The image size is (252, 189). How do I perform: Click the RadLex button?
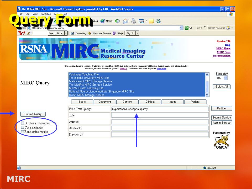coord(222,108)
